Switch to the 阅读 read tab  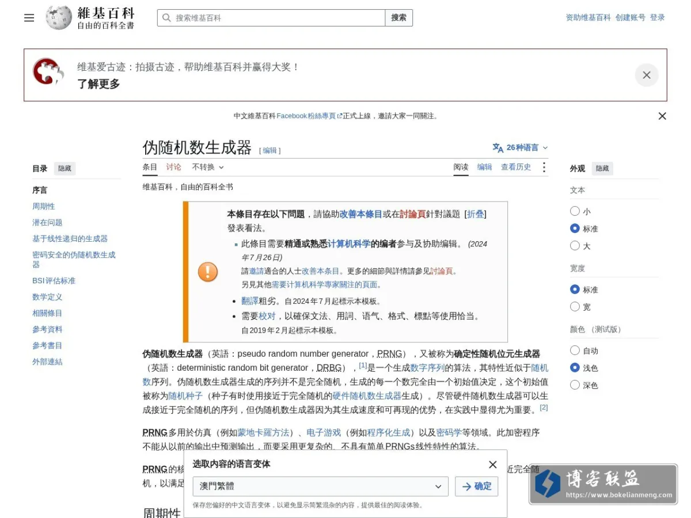coord(461,167)
